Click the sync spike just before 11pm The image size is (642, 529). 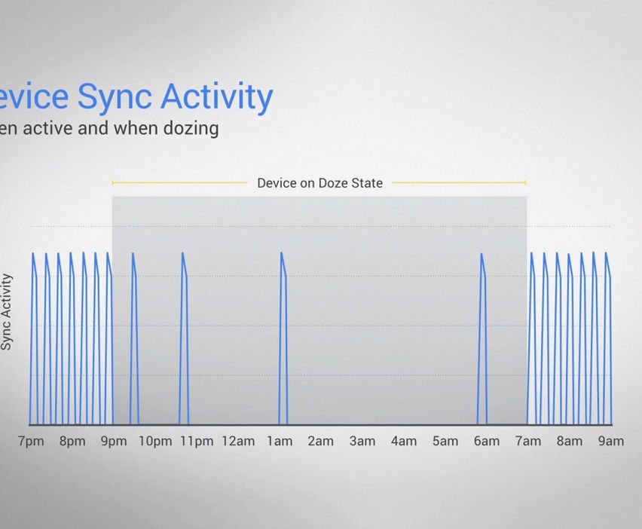pos(184,339)
